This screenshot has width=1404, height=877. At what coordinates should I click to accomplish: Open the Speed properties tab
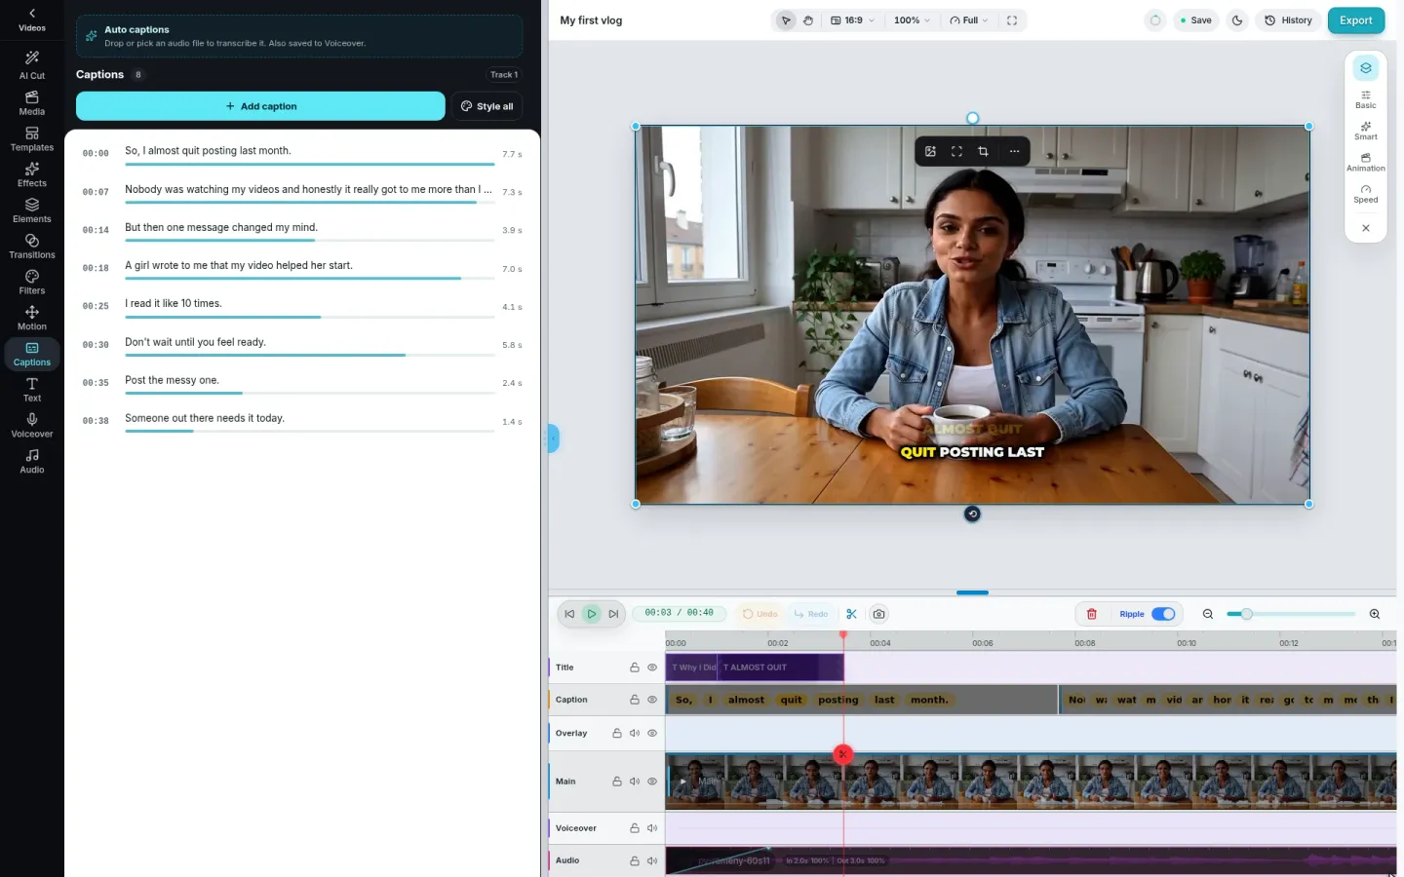[x=1366, y=194]
